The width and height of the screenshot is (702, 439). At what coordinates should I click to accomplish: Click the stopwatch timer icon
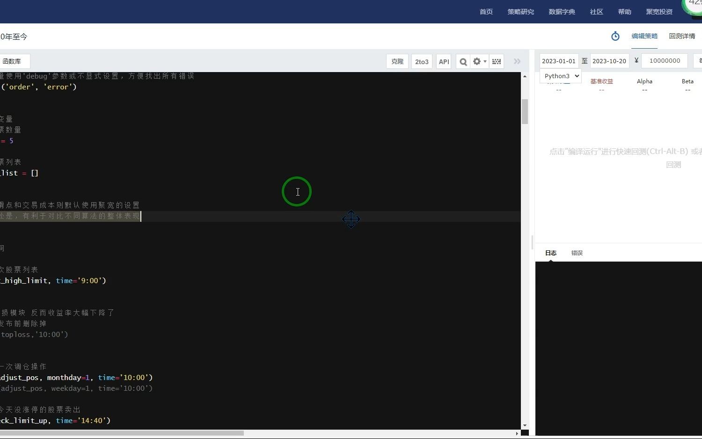pos(615,36)
